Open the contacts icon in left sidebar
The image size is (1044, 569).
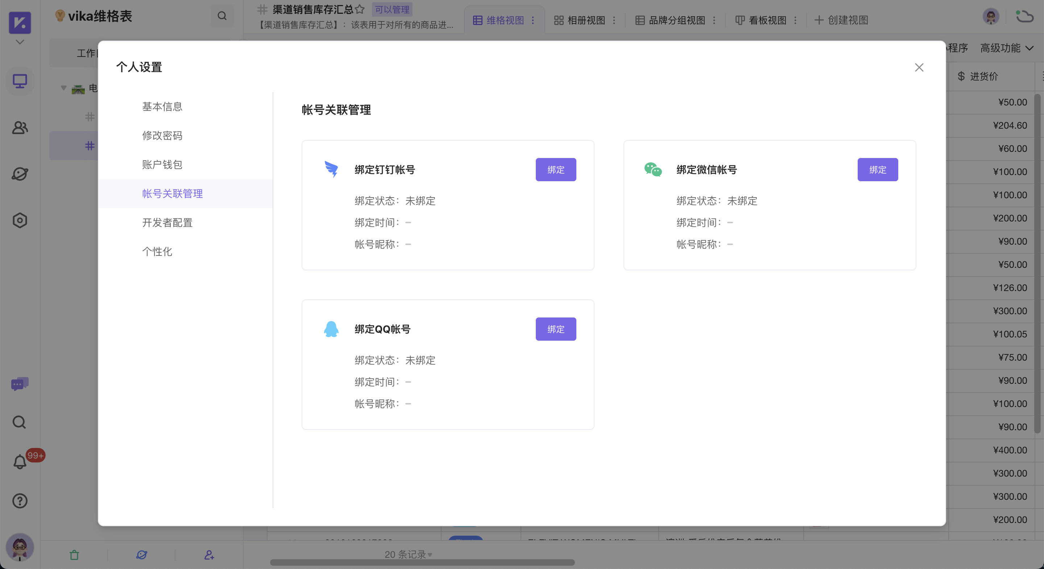pos(19,128)
